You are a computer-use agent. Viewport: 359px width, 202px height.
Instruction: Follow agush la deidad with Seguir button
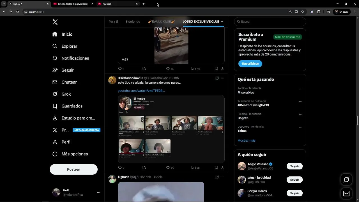[x=294, y=180]
